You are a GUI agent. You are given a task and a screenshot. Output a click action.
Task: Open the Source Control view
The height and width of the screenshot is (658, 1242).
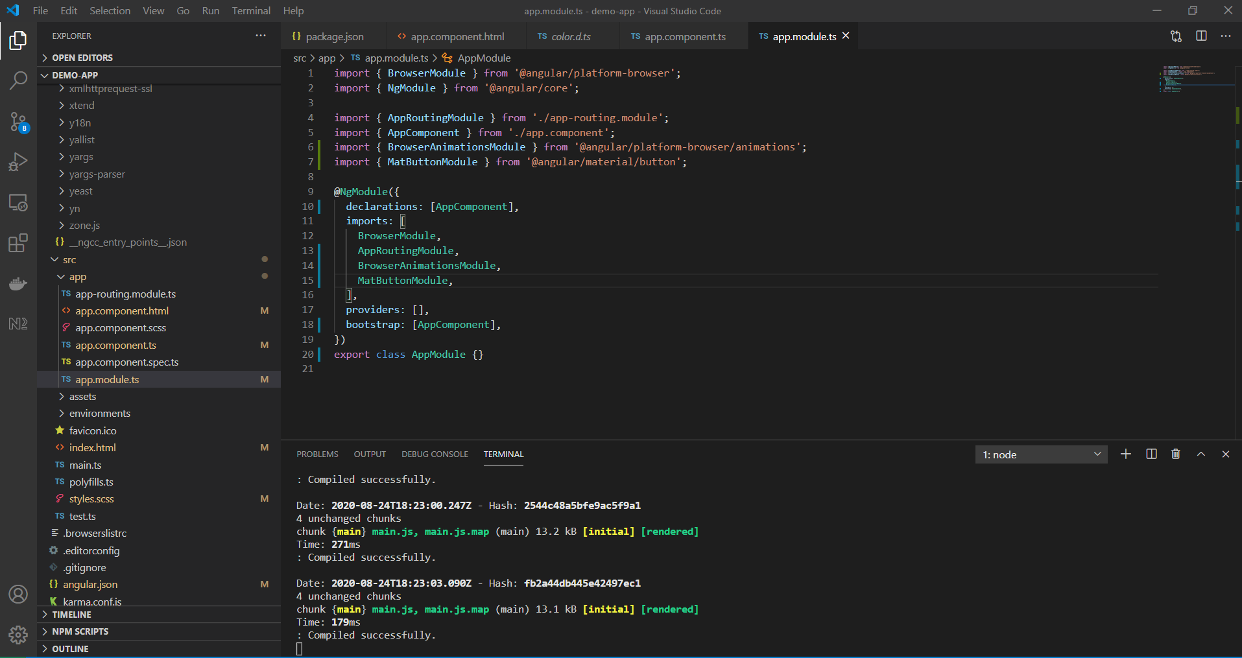click(18, 121)
